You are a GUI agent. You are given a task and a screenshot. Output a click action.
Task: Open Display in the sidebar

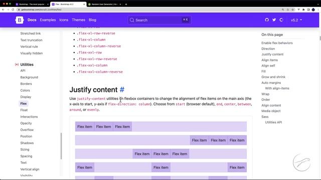26,96
